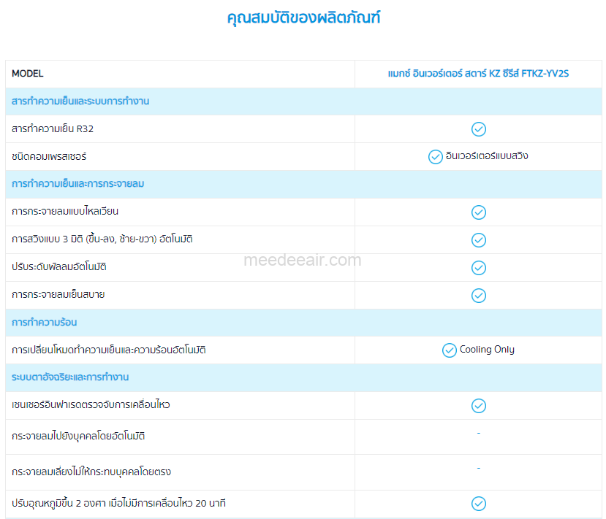The image size is (606, 519).
Task: Click the ชนิดคอมเพรสเซอร์ row label
Action: point(50,157)
